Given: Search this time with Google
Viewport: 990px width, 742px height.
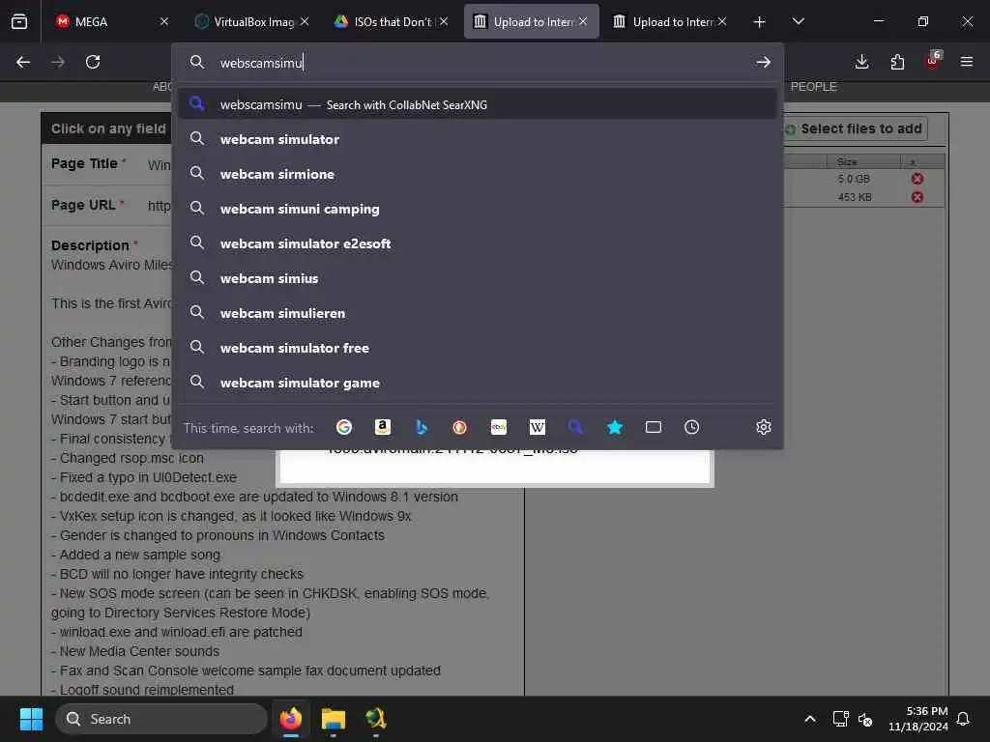Looking at the screenshot, I should 344,427.
